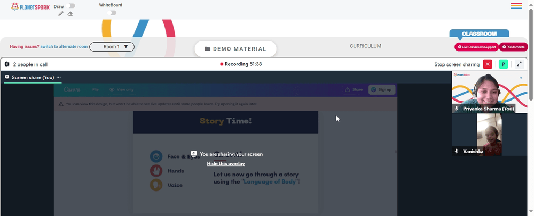Click the 'Stop screen sharing' label
The image size is (534, 216).
point(457,64)
